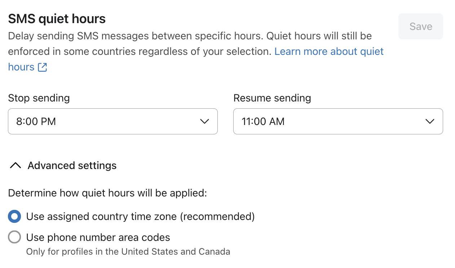The height and width of the screenshot is (268, 455).
Task: Open the "Learn more about quiet" link
Action: click(329, 51)
